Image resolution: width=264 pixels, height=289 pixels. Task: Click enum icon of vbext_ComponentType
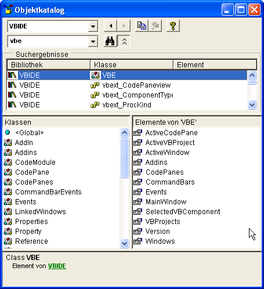95,95
